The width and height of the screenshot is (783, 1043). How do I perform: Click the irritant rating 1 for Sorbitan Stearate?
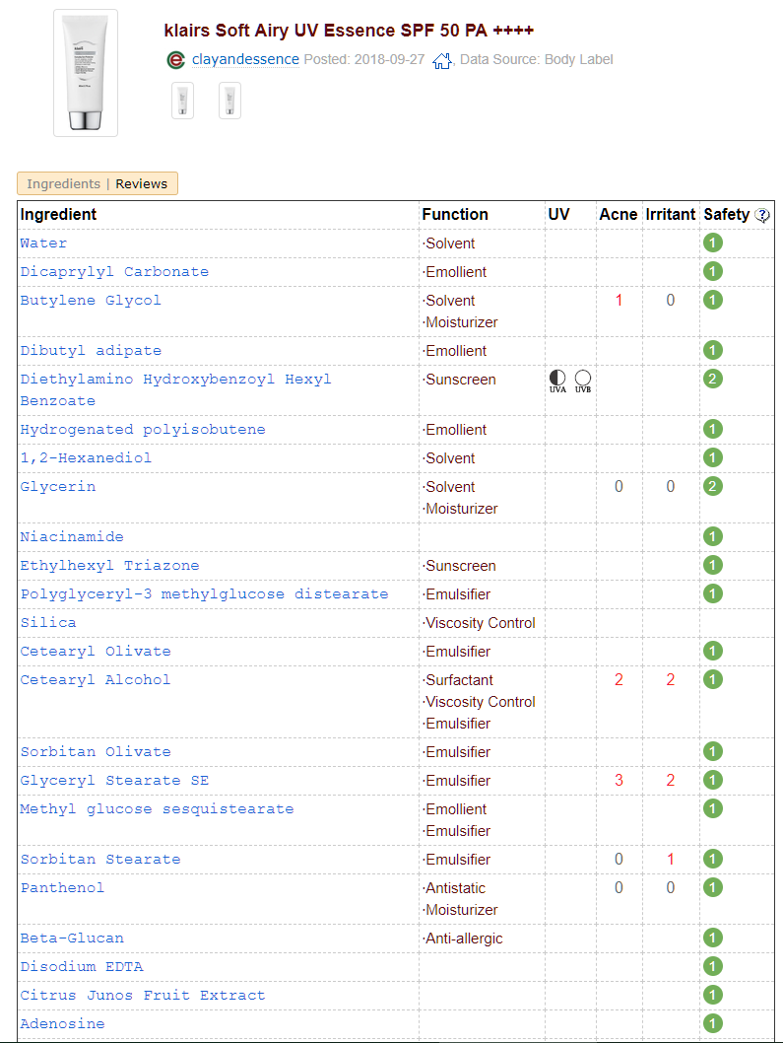click(x=671, y=860)
